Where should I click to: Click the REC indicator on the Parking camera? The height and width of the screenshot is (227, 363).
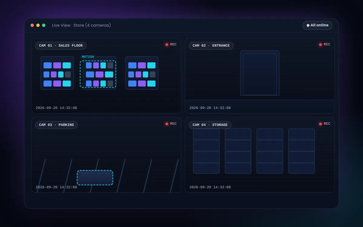point(171,124)
